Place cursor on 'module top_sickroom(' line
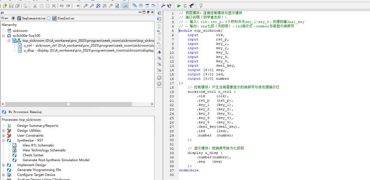 point(201,31)
